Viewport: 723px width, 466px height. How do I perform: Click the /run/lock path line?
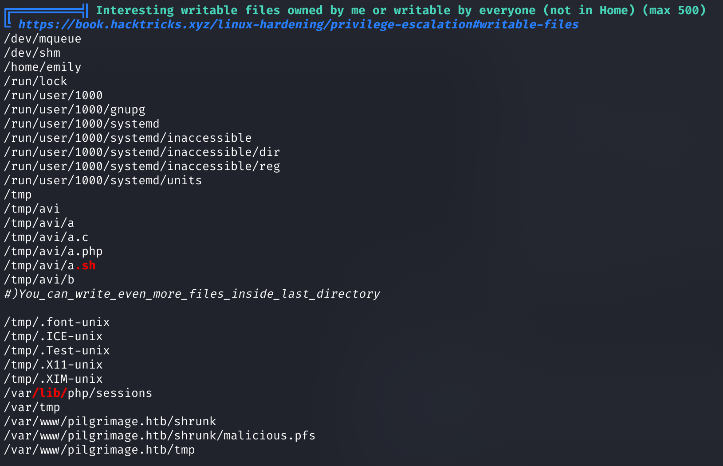point(35,81)
